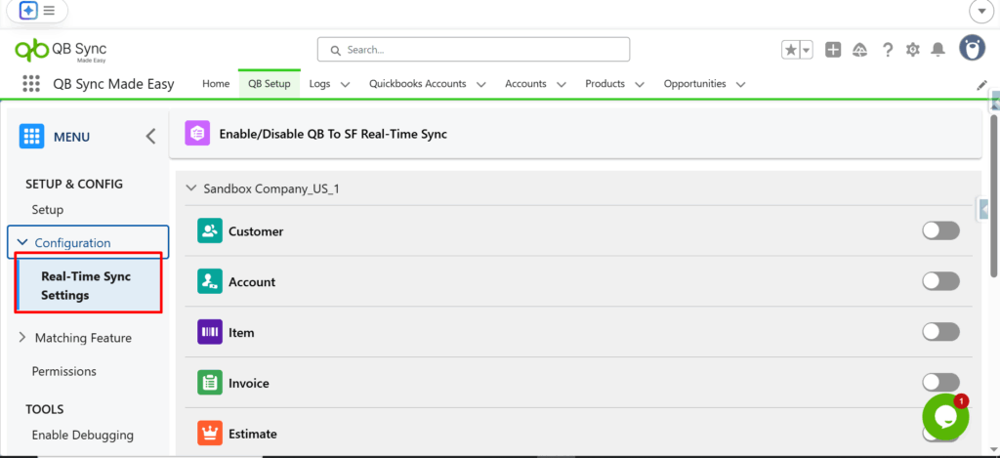Open the App Launcher grid icon

[x=30, y=84]
